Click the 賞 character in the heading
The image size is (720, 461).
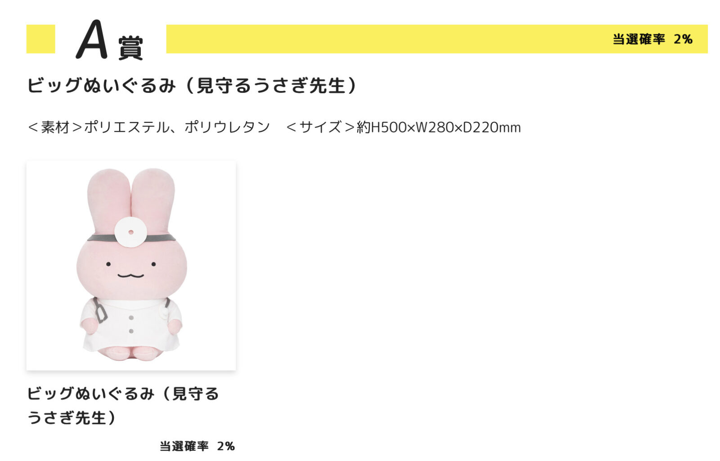(x=130, y=47)
